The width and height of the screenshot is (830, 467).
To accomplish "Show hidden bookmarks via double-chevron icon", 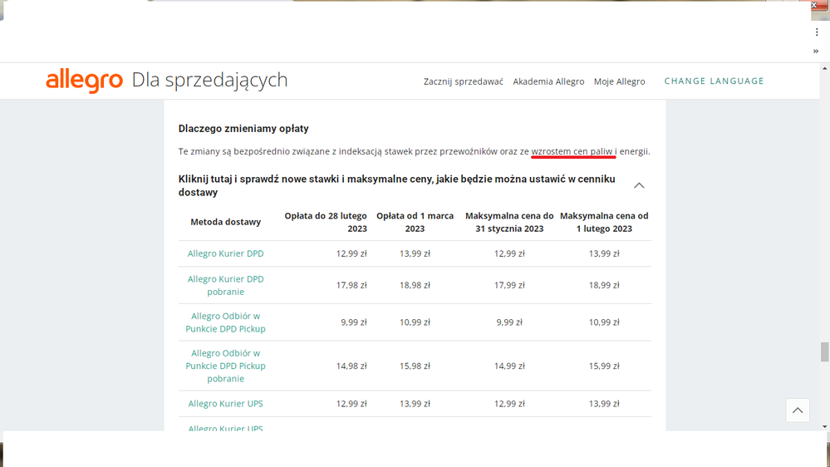I will (816, 51).
